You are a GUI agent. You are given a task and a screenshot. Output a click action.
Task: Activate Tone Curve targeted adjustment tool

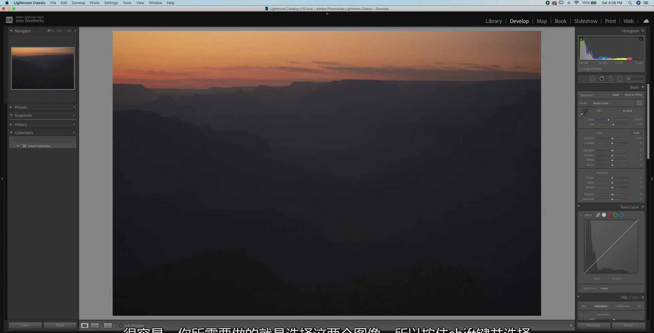tap(581, 215)
